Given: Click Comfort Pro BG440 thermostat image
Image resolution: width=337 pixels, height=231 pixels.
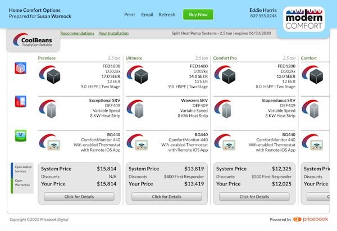Looking at the screenshot, I should pos(229,144).
